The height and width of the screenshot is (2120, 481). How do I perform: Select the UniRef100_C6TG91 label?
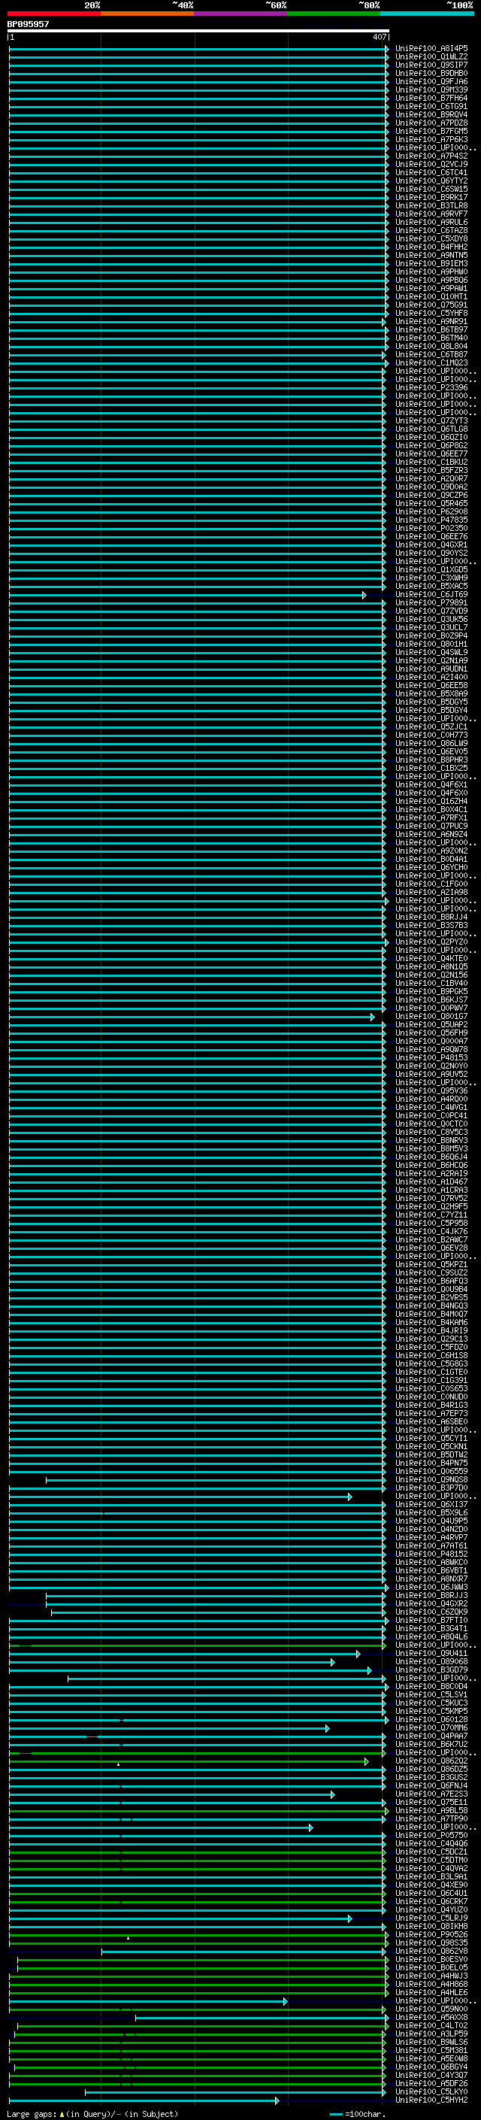click(x=431, y=106)
